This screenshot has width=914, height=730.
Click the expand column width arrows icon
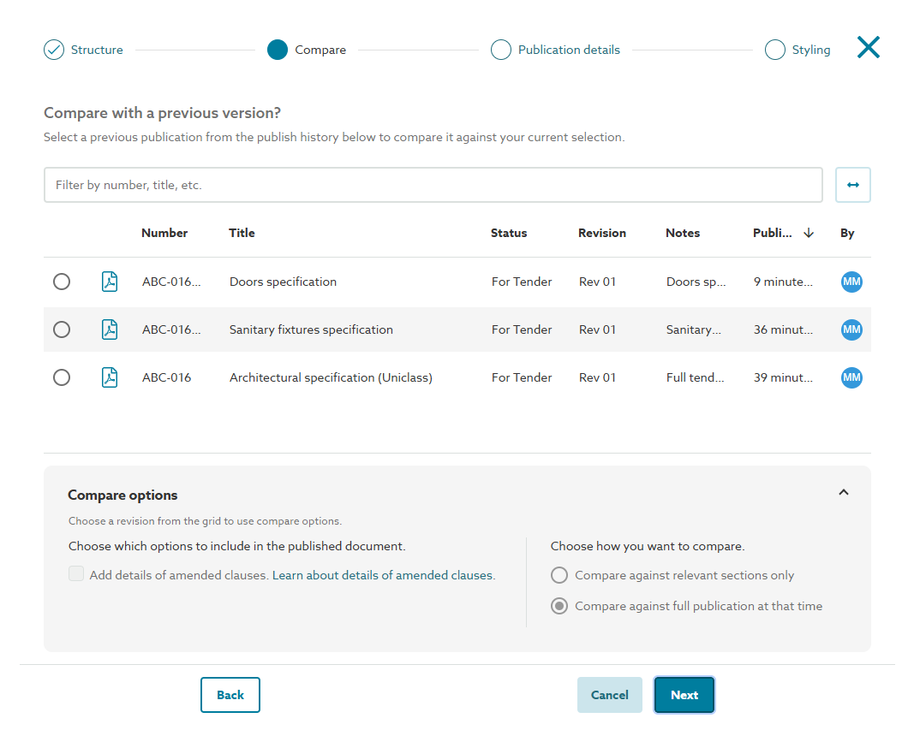click(x=852, y=185)
